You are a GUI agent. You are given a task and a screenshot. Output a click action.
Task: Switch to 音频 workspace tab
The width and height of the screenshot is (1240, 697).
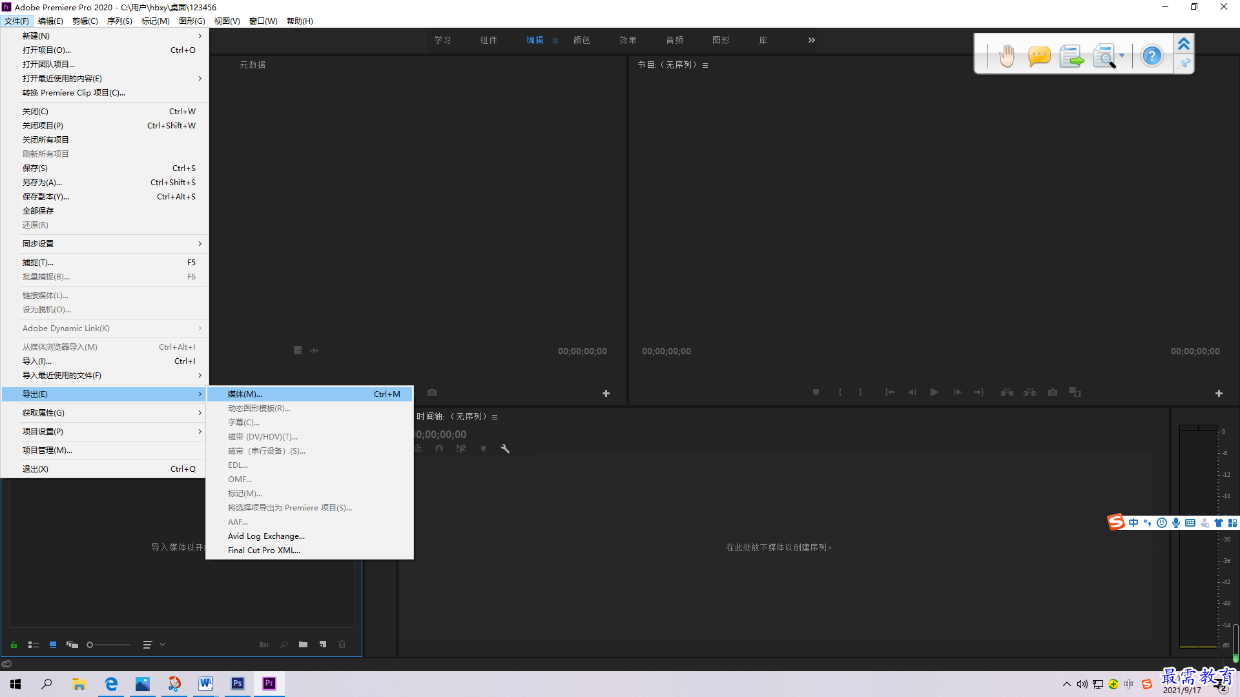(x=674, y=40)
